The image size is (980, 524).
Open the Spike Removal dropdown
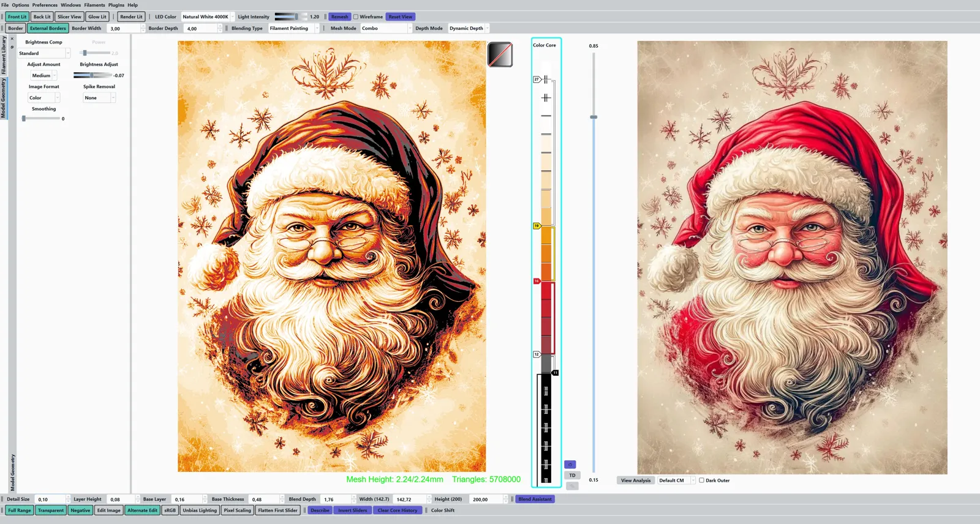(99, 98)
